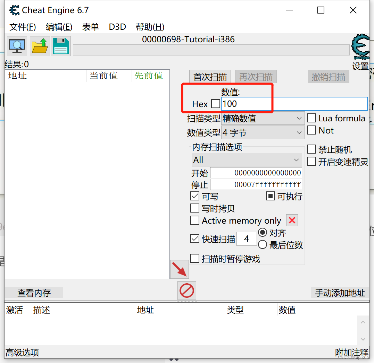Select the 对齐 alignment radio button
Screen dimensions: 374x363
[x=263, y=232]
